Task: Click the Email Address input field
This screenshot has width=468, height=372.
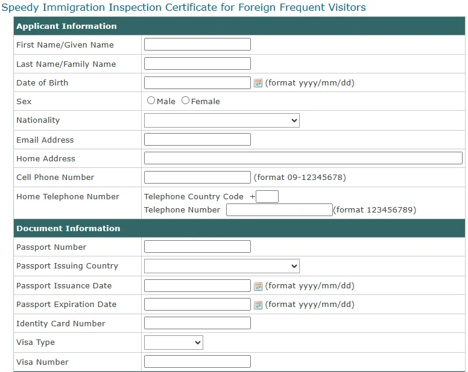Action: coord(197,140)
